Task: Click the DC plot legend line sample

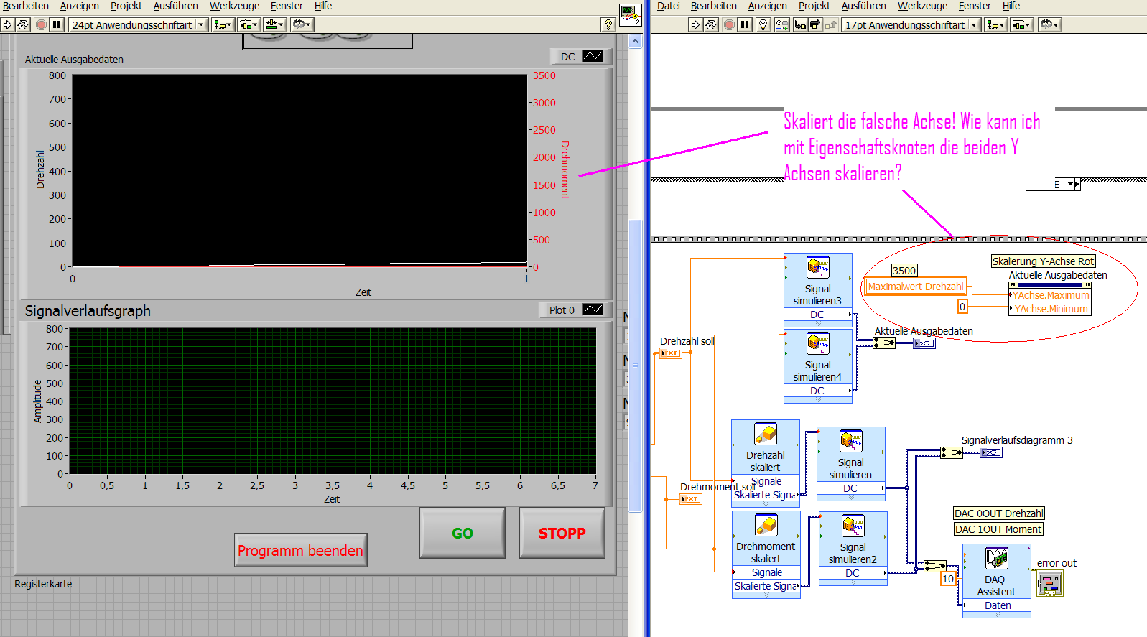Action: 593,56
